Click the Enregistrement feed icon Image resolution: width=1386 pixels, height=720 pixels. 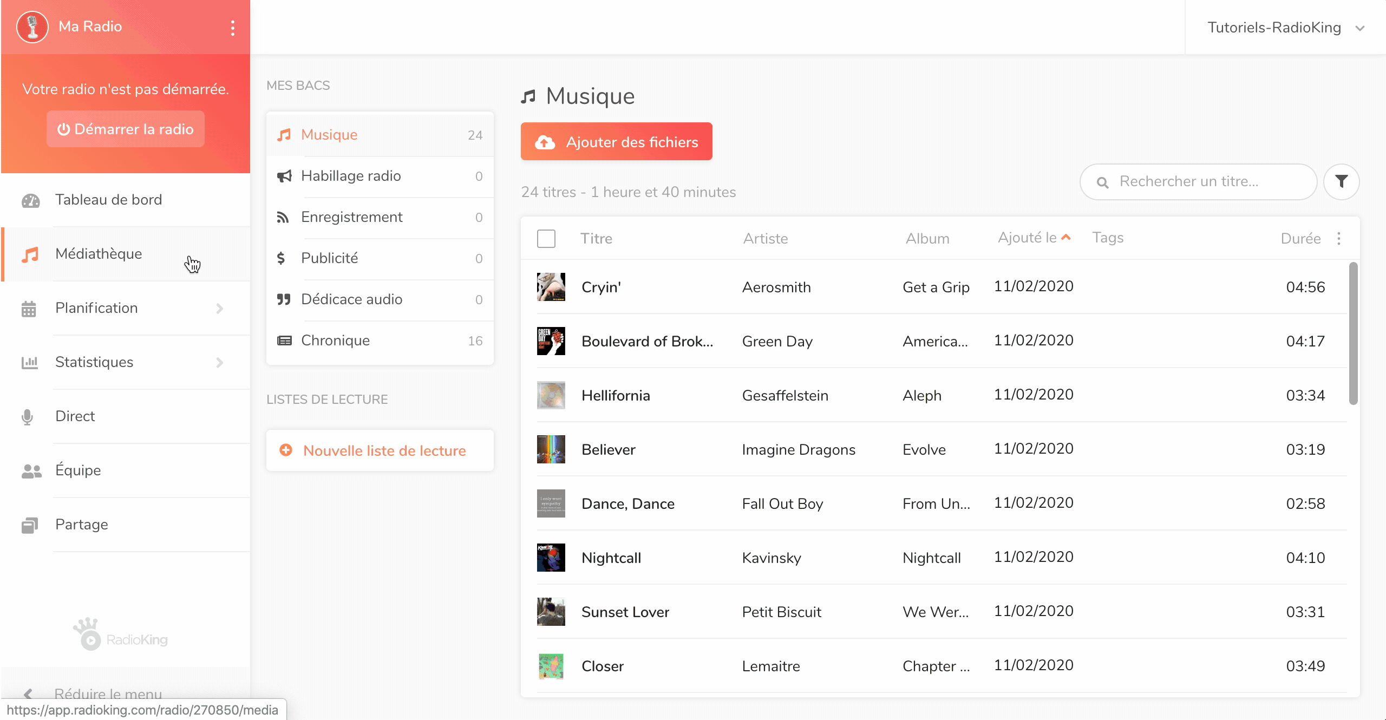(x=283, y=217)
